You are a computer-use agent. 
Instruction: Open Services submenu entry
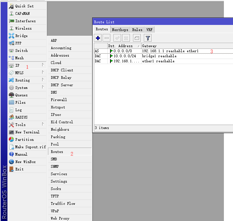[70, 174]
